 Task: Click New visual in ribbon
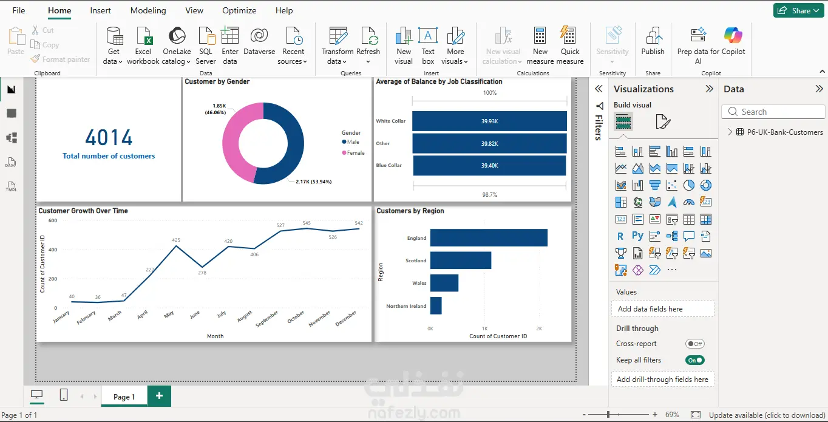tap(404, 46)
